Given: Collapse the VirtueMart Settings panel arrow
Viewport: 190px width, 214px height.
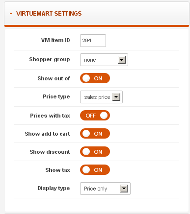Looking at the screenshot, I should (x=11, y=14).
